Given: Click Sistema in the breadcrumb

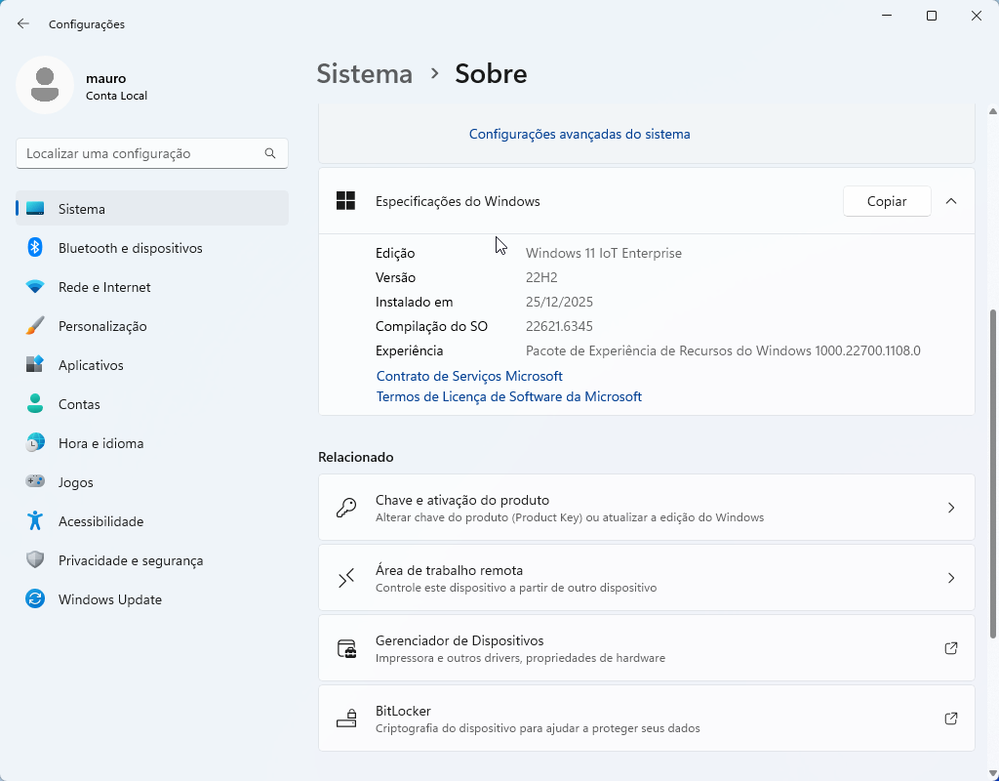Looking at the screenshot, I should 365,73.
